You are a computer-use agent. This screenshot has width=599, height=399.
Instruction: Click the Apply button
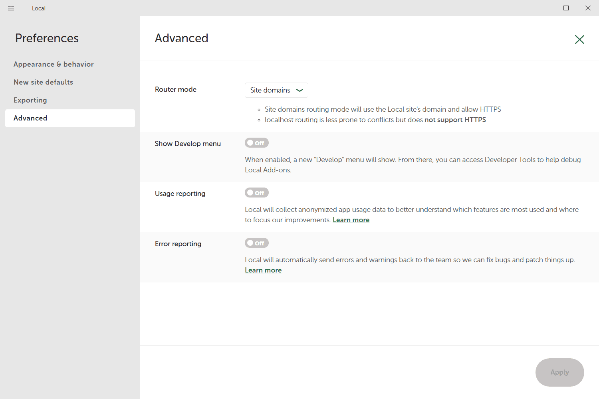559,372
